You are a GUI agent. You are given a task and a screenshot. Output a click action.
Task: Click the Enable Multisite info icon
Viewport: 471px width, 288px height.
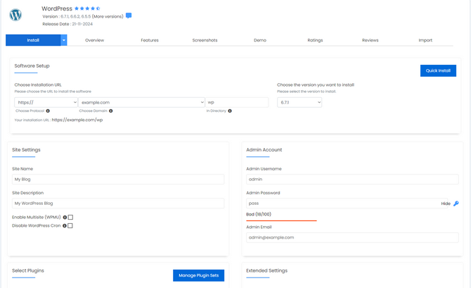point(65,218)
